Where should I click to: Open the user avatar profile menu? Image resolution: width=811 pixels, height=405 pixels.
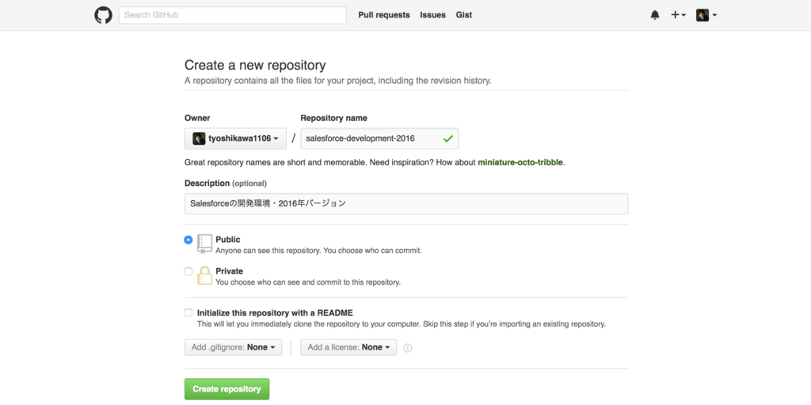tap(706, 15)
